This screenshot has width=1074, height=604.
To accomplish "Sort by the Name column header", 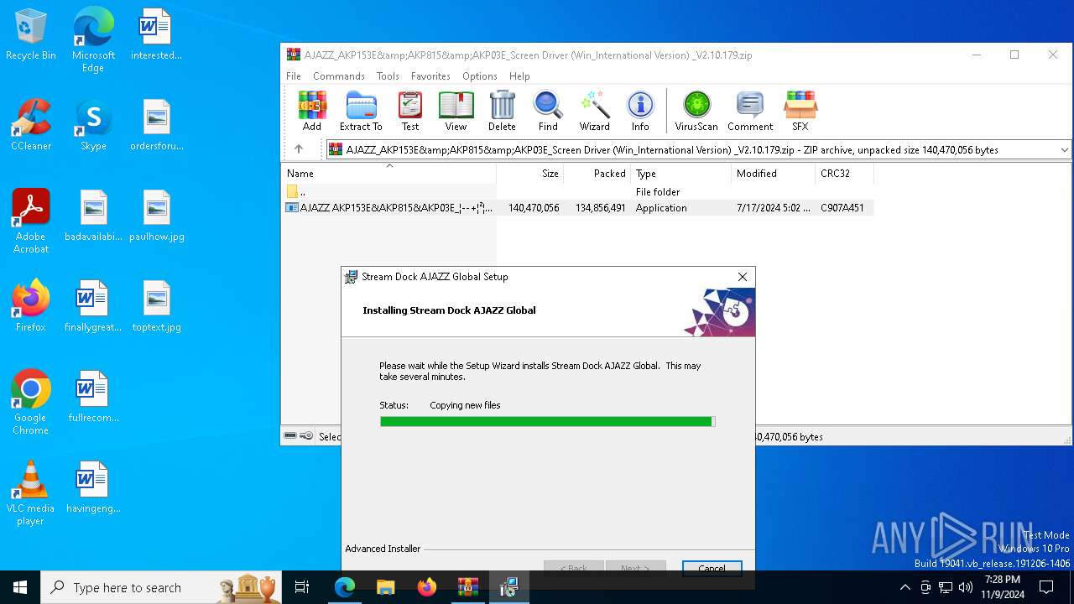I will (x=389, y=174).
